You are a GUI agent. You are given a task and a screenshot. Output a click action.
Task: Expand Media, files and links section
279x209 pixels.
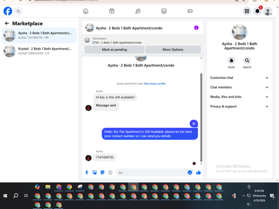(x=239, y=97)
